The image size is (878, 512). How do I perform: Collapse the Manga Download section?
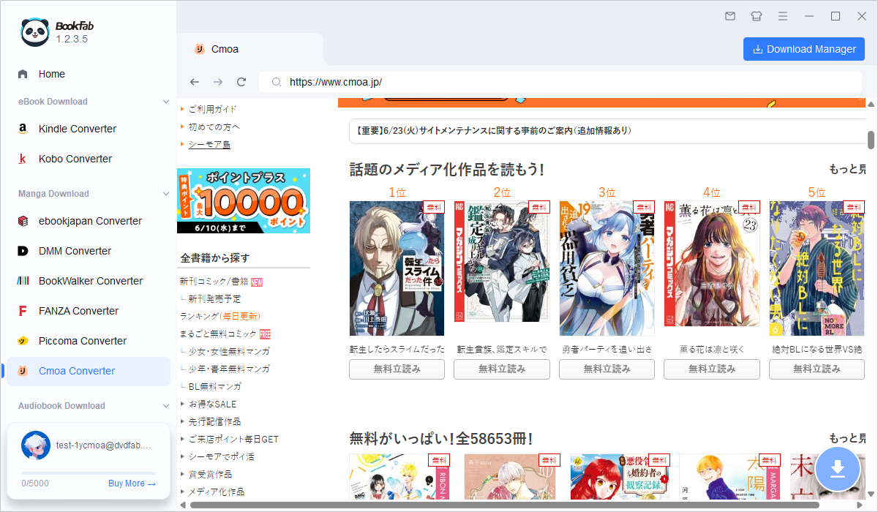click(165, 194)
